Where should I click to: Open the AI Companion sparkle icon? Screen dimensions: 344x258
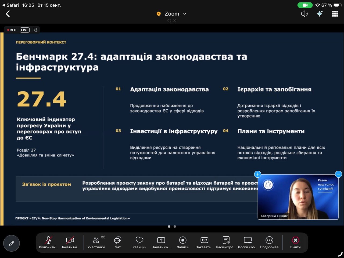pos(320,14)
